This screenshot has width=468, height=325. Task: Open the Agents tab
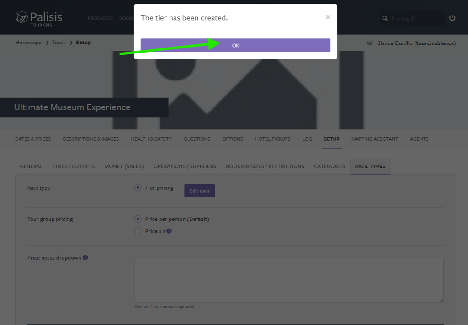coord(419,139)
